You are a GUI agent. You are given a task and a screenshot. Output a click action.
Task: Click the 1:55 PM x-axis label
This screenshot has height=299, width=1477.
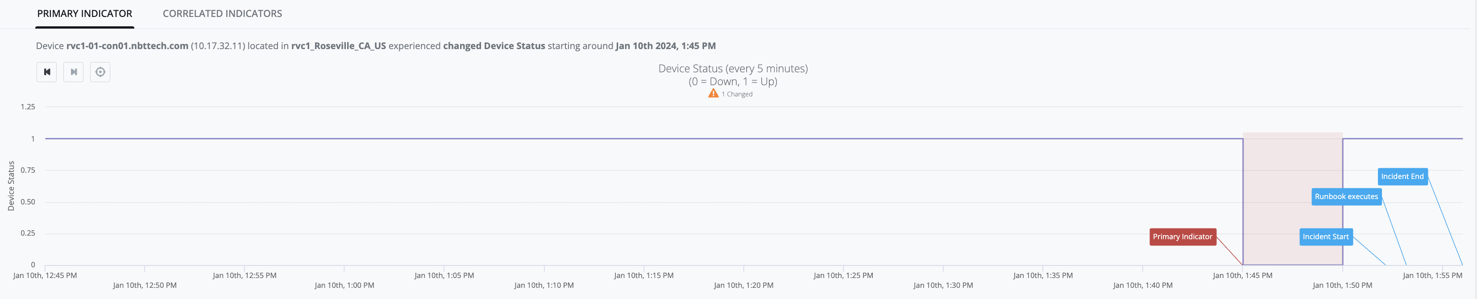point(1431,275)
